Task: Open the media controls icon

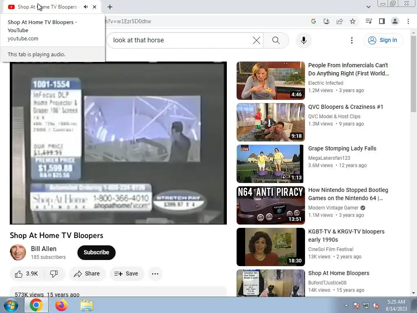Action: click(x=369, y=21)
